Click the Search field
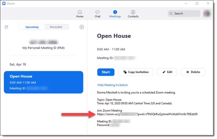 pos(184,14)
